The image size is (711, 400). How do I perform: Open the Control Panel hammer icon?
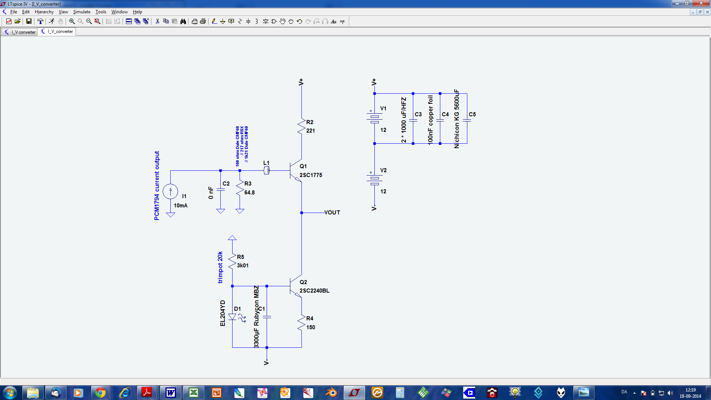(40, 21)
